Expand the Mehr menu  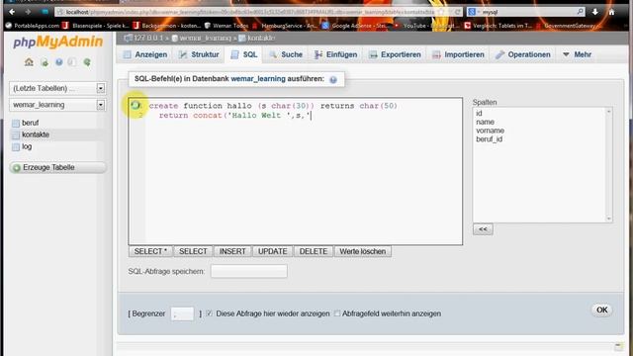tap(577, 54)
